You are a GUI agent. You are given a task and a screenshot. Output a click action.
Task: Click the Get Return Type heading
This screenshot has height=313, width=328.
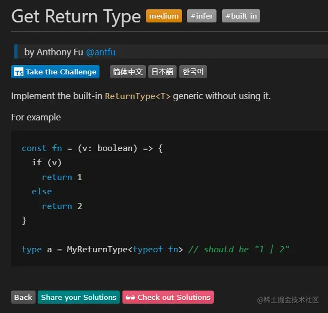coord(76,17)
